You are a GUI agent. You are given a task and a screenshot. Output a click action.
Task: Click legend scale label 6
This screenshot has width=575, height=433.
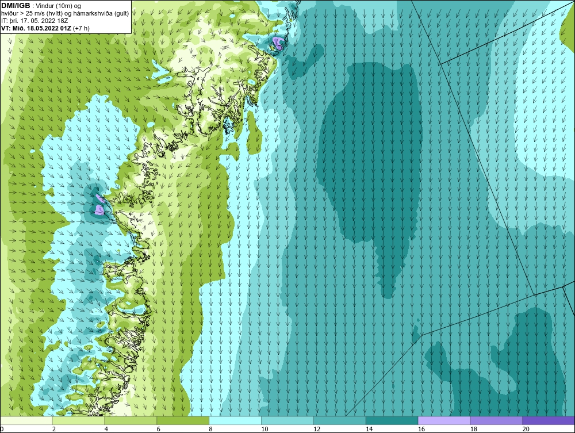[x=159, y=429]
